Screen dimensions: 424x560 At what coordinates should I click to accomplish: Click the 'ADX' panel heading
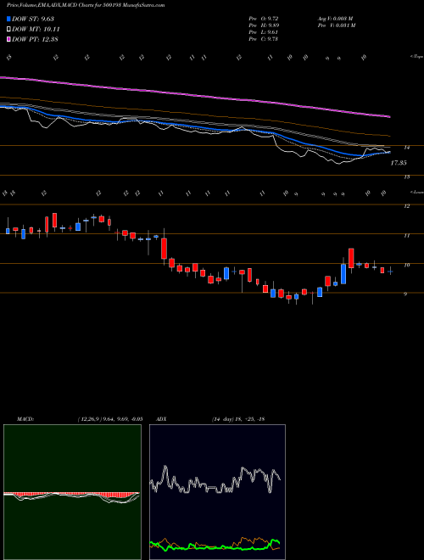pos(161,419)
